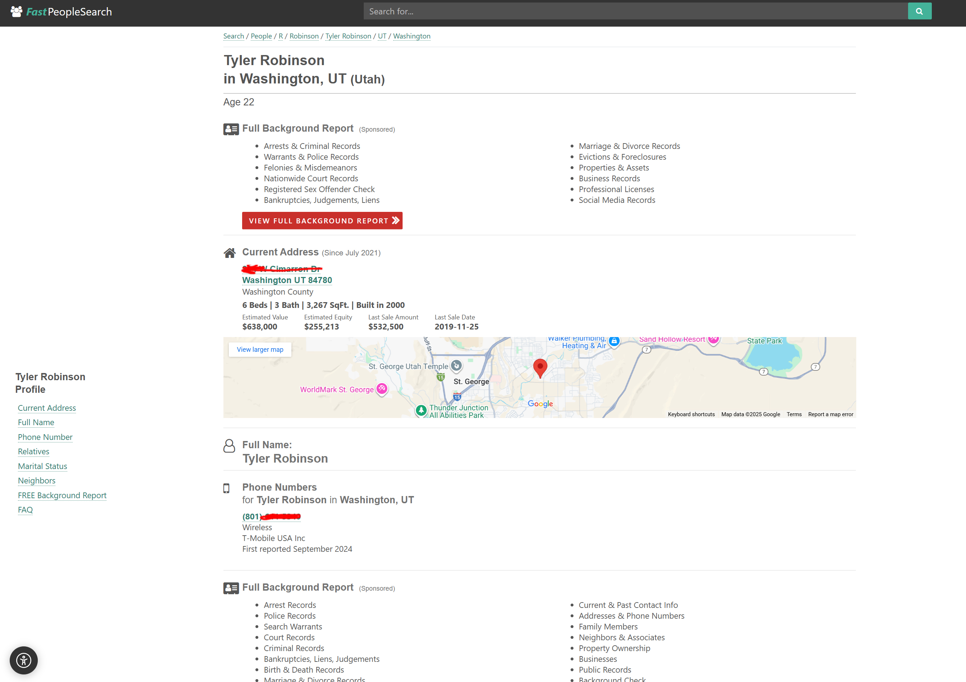
Task: Click the red map location pin
Action: click(x=540, y=367)
